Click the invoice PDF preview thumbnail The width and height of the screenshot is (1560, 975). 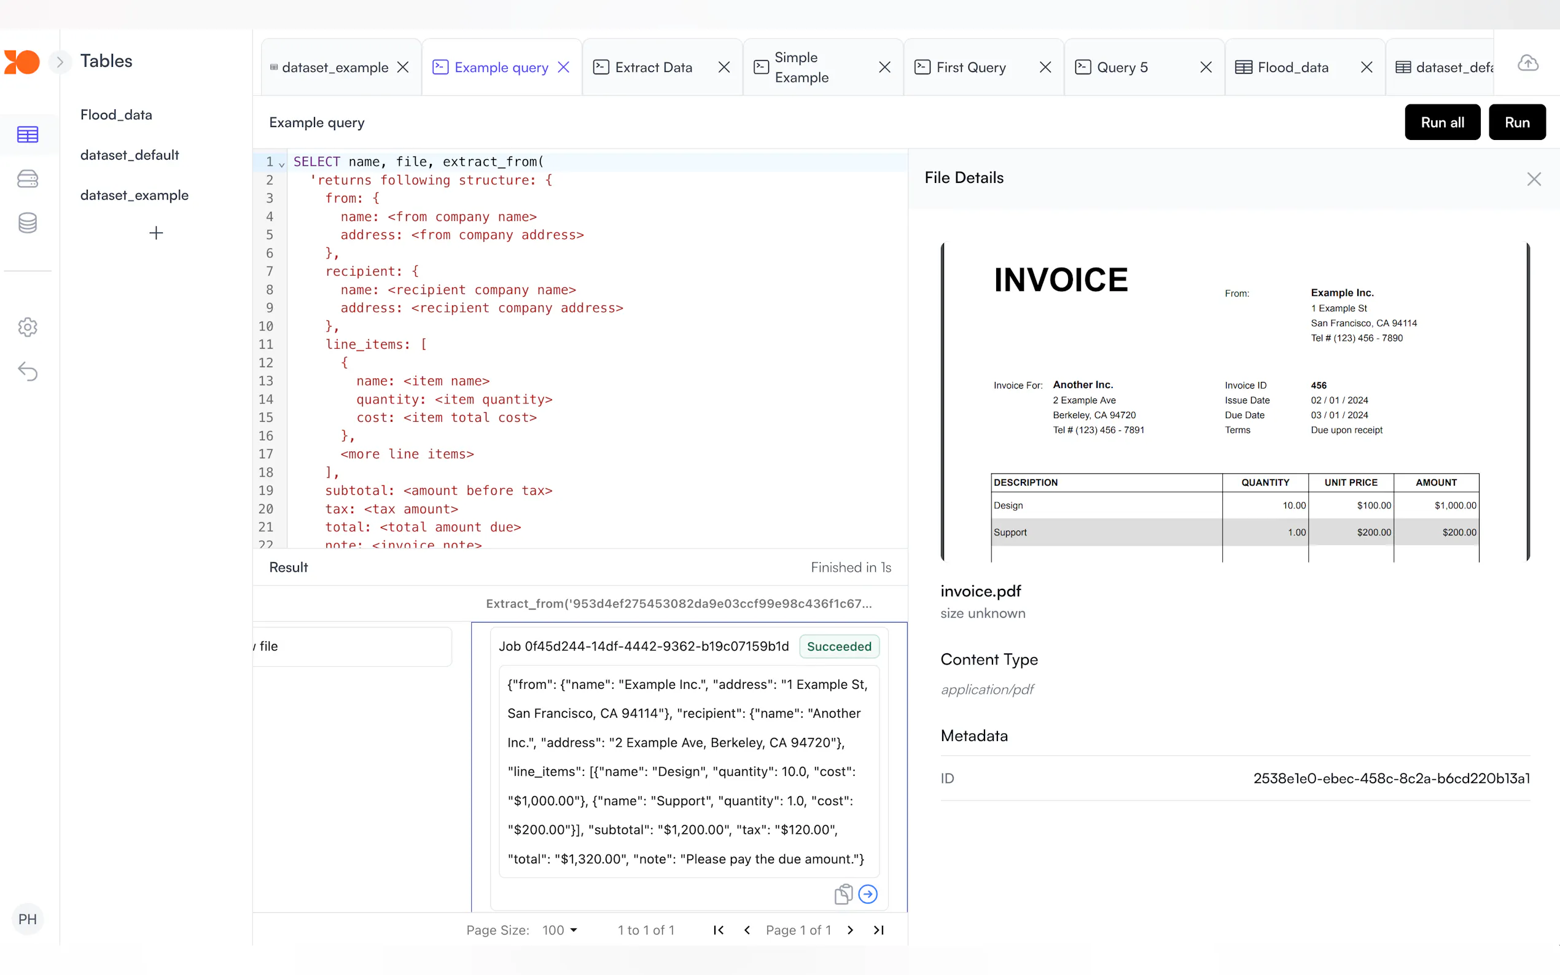[1234, 402]
